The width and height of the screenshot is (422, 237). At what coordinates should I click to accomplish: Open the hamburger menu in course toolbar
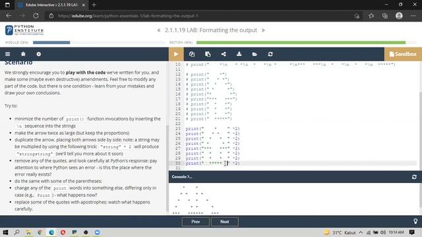pyautogui.click(x=7, y=54)
